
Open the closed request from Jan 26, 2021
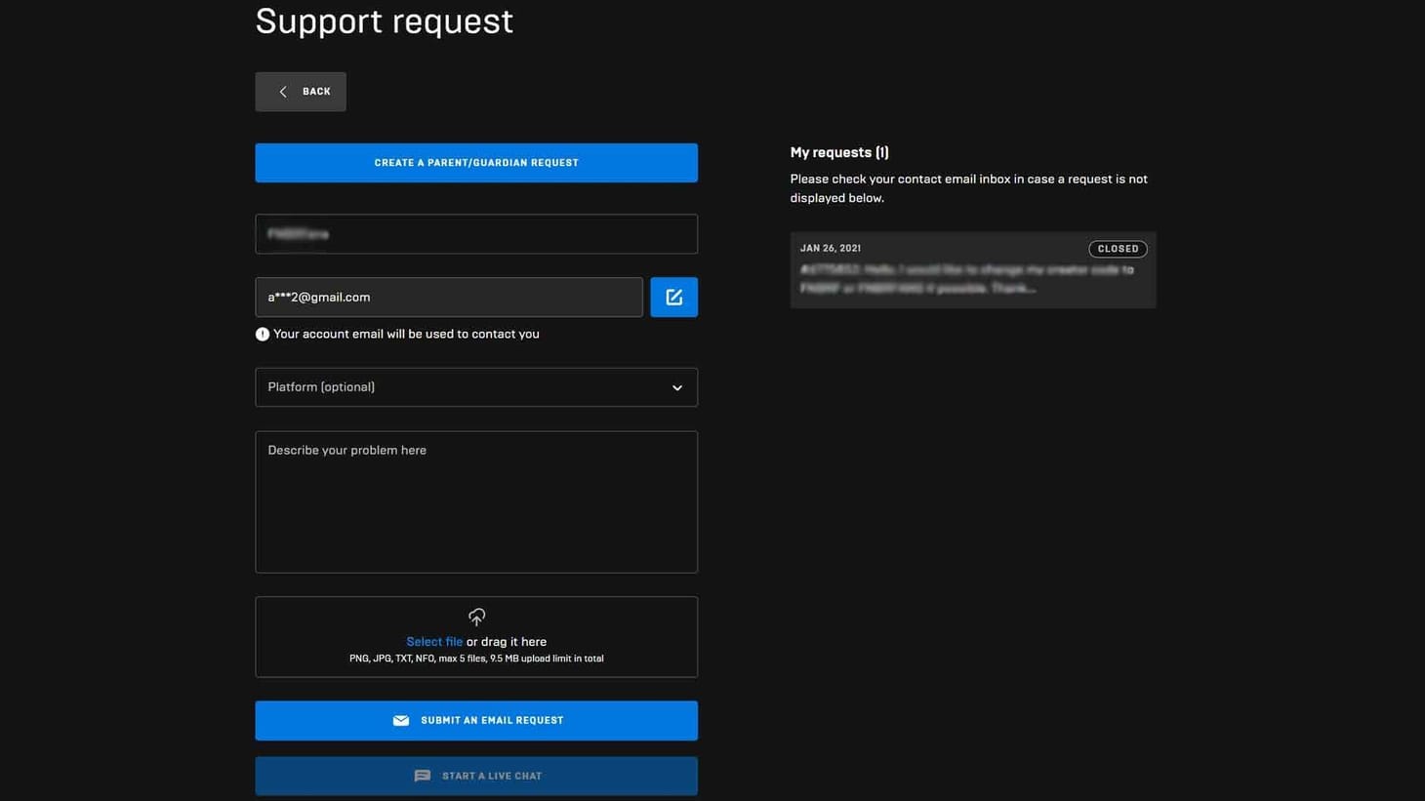click(973, 270)
